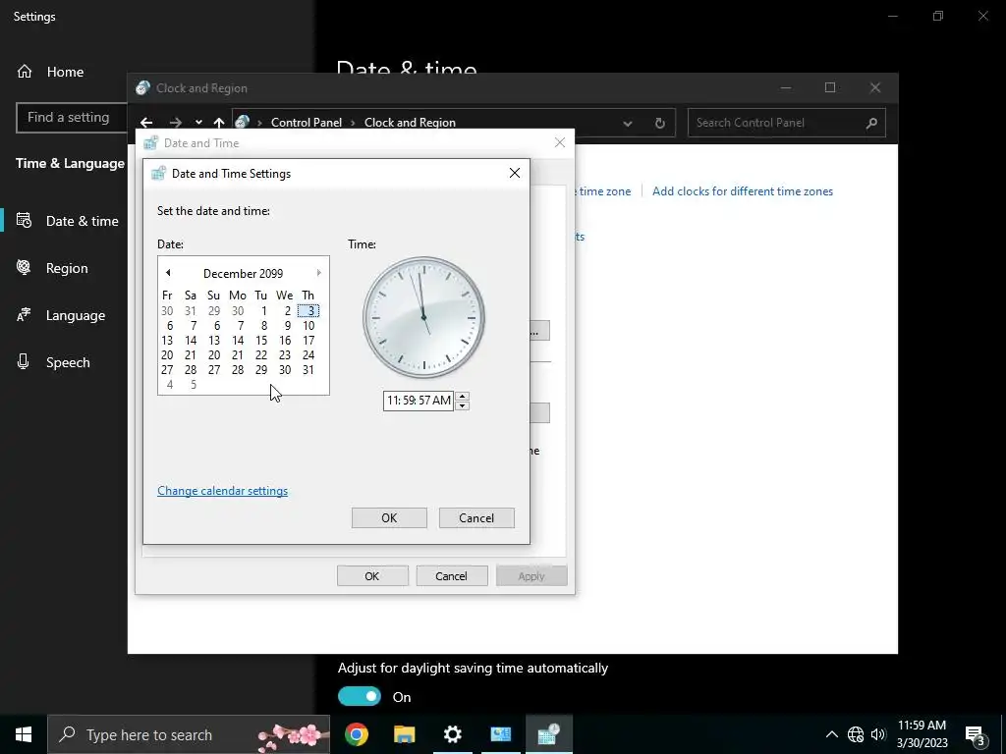
Task: Go up one level in Control Panel
Action: [x=219, y=123]
